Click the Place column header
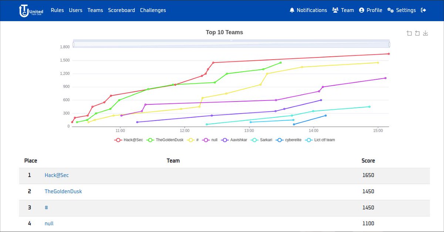Viewport: 444px width, 232px height. tap(31, 160)
